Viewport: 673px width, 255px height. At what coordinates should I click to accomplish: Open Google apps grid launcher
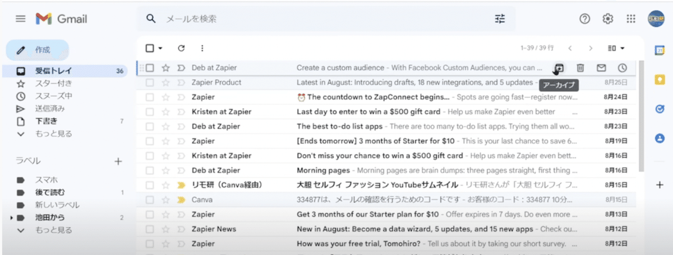pyautogui.click(x=630, y=19)
